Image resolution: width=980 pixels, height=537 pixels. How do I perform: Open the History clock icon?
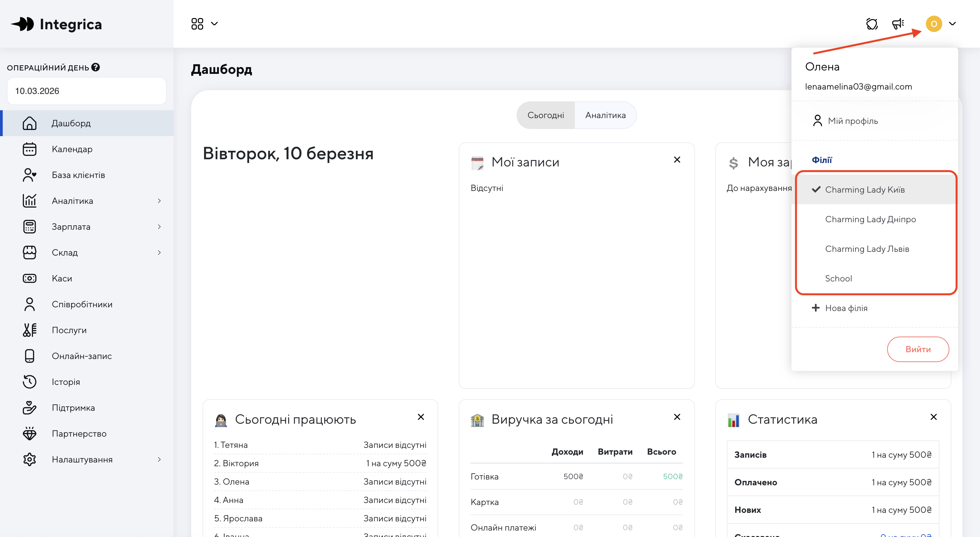pos(29,382)
